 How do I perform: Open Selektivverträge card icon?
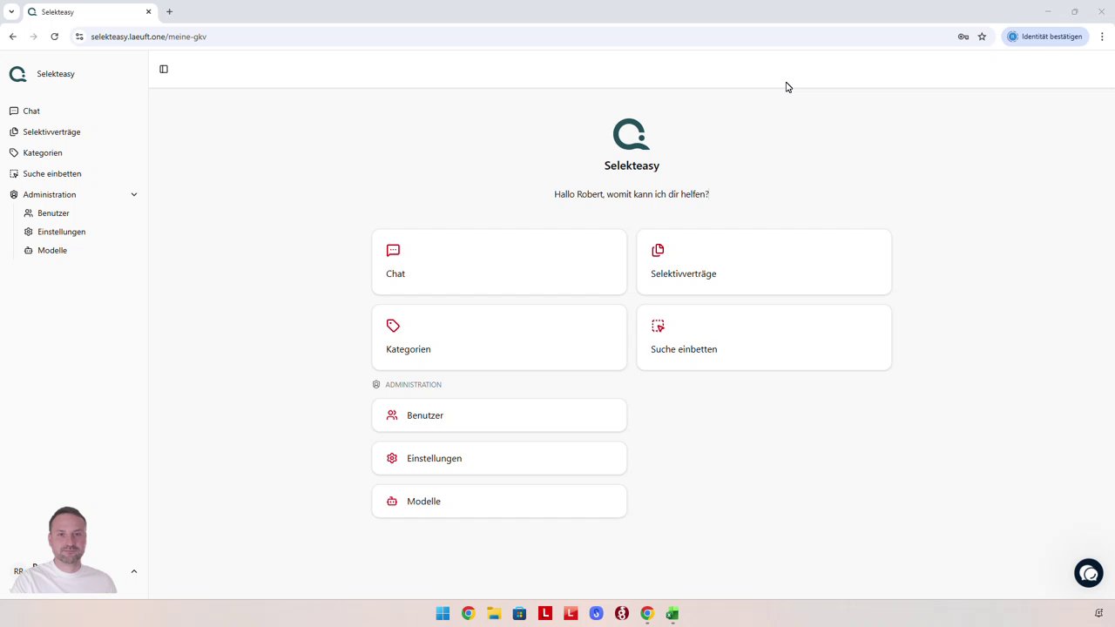(x=658, y=250)
